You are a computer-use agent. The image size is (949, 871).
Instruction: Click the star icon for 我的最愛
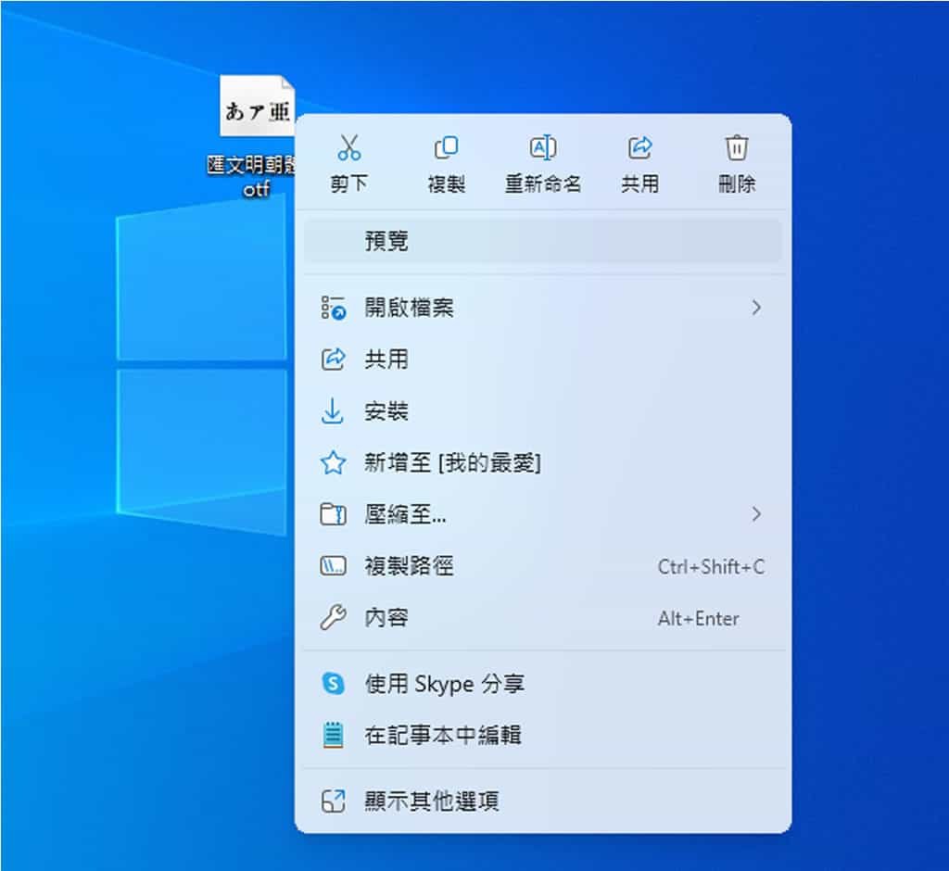click(x=333, y=463)
